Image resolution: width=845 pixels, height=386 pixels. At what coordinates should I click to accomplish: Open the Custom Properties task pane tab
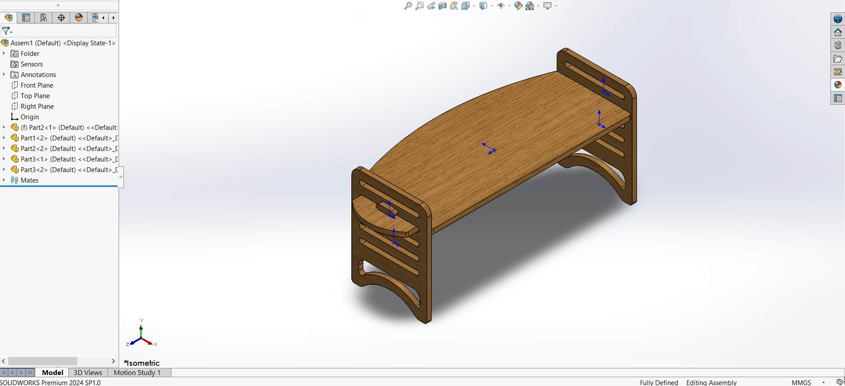838,98
